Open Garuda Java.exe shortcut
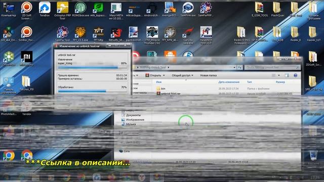324x182 pixels. click(x=188, y=35)
